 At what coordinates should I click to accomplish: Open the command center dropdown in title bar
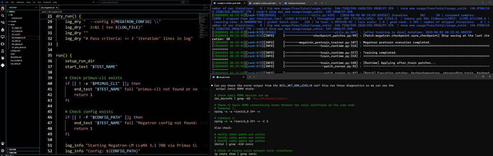pos(187,2)
